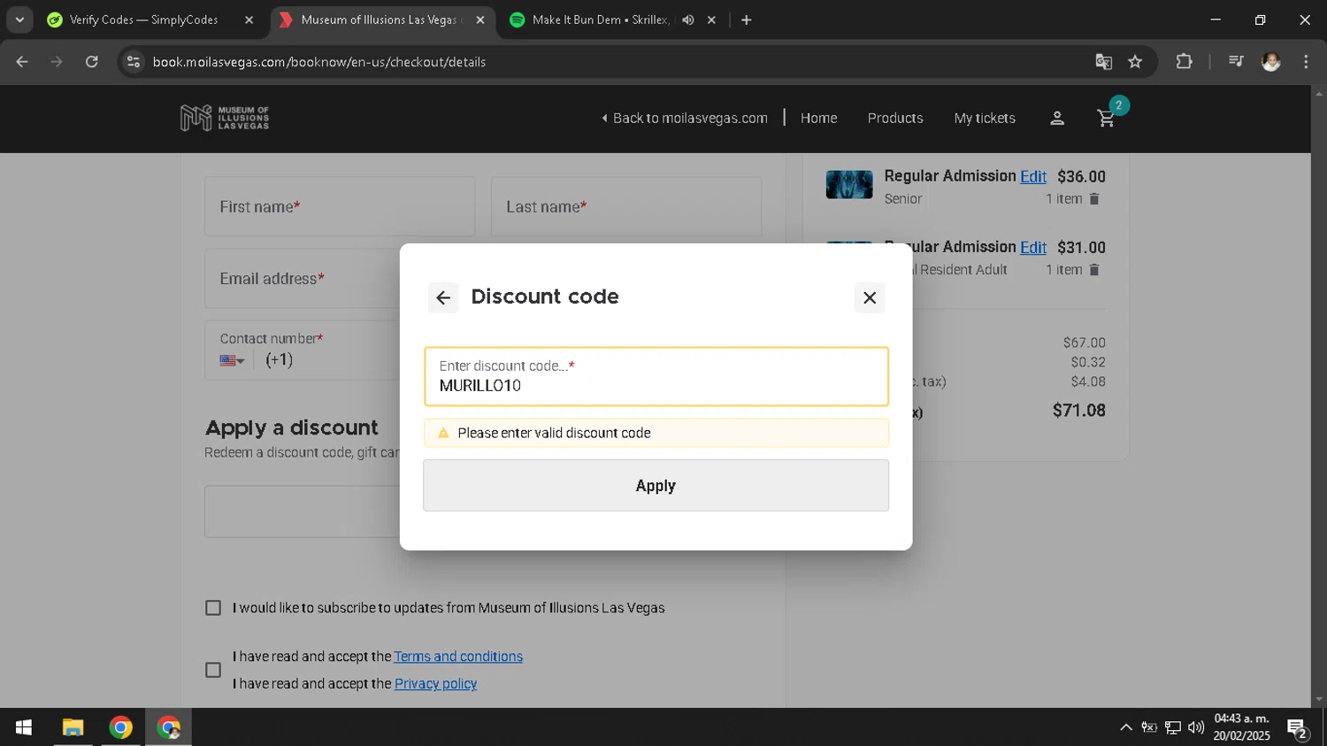Open My tickets
Screen dimensions: 1327x746
[985, 118]
